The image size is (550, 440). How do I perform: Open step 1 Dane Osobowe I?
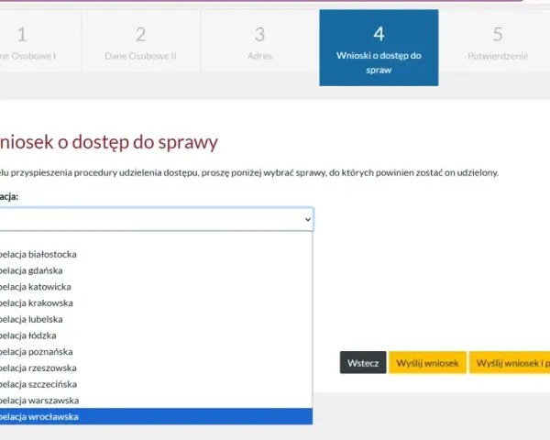[40, 41]
